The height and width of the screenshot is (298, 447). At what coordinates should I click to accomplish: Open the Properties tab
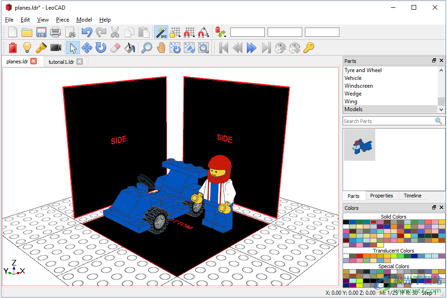[381, 196]
